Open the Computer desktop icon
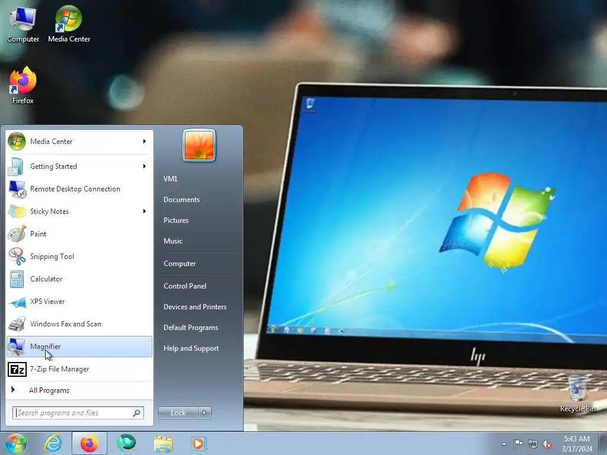This screenshot has height=455, width=607. [23, 24]
